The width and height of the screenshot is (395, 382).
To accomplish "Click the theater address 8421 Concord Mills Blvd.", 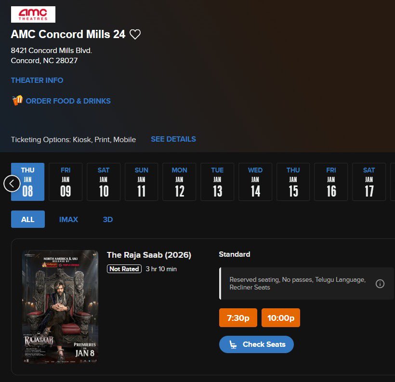I will coord(52,51).
